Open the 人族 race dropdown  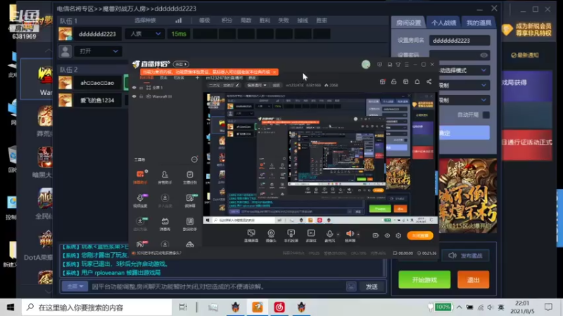coord(145,34)
